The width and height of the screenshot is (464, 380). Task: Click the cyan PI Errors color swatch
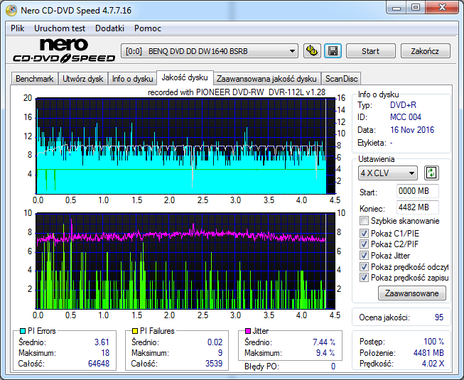[23, 331]
